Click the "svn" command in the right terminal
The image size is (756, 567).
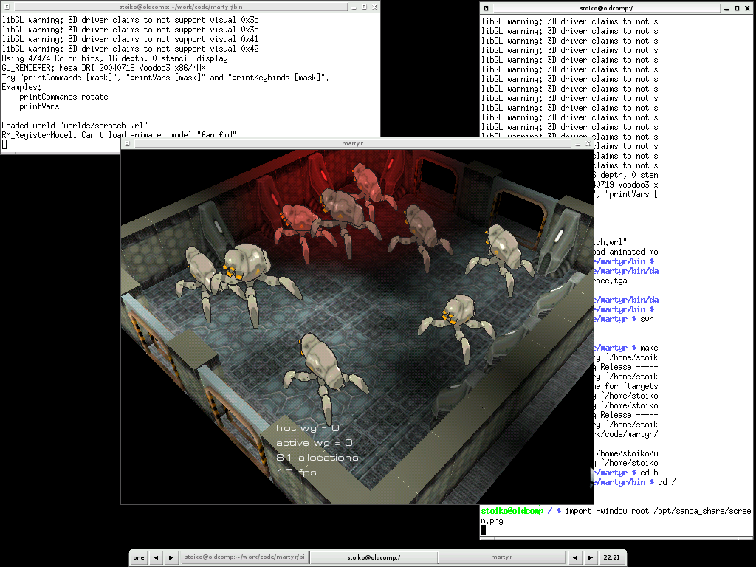[x=647, y=319]
